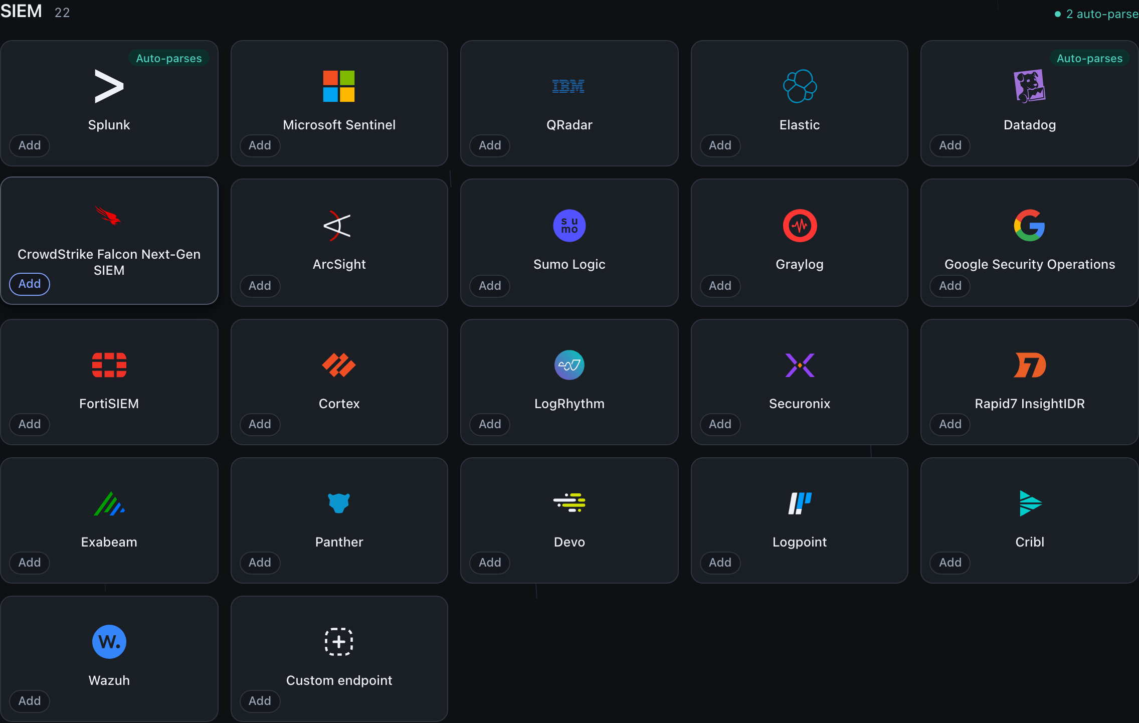The height and width of the screenshot is (723, 1139).
Task: Click the 2 auto-parse indicator
Action: click(x=1096, y=14)
